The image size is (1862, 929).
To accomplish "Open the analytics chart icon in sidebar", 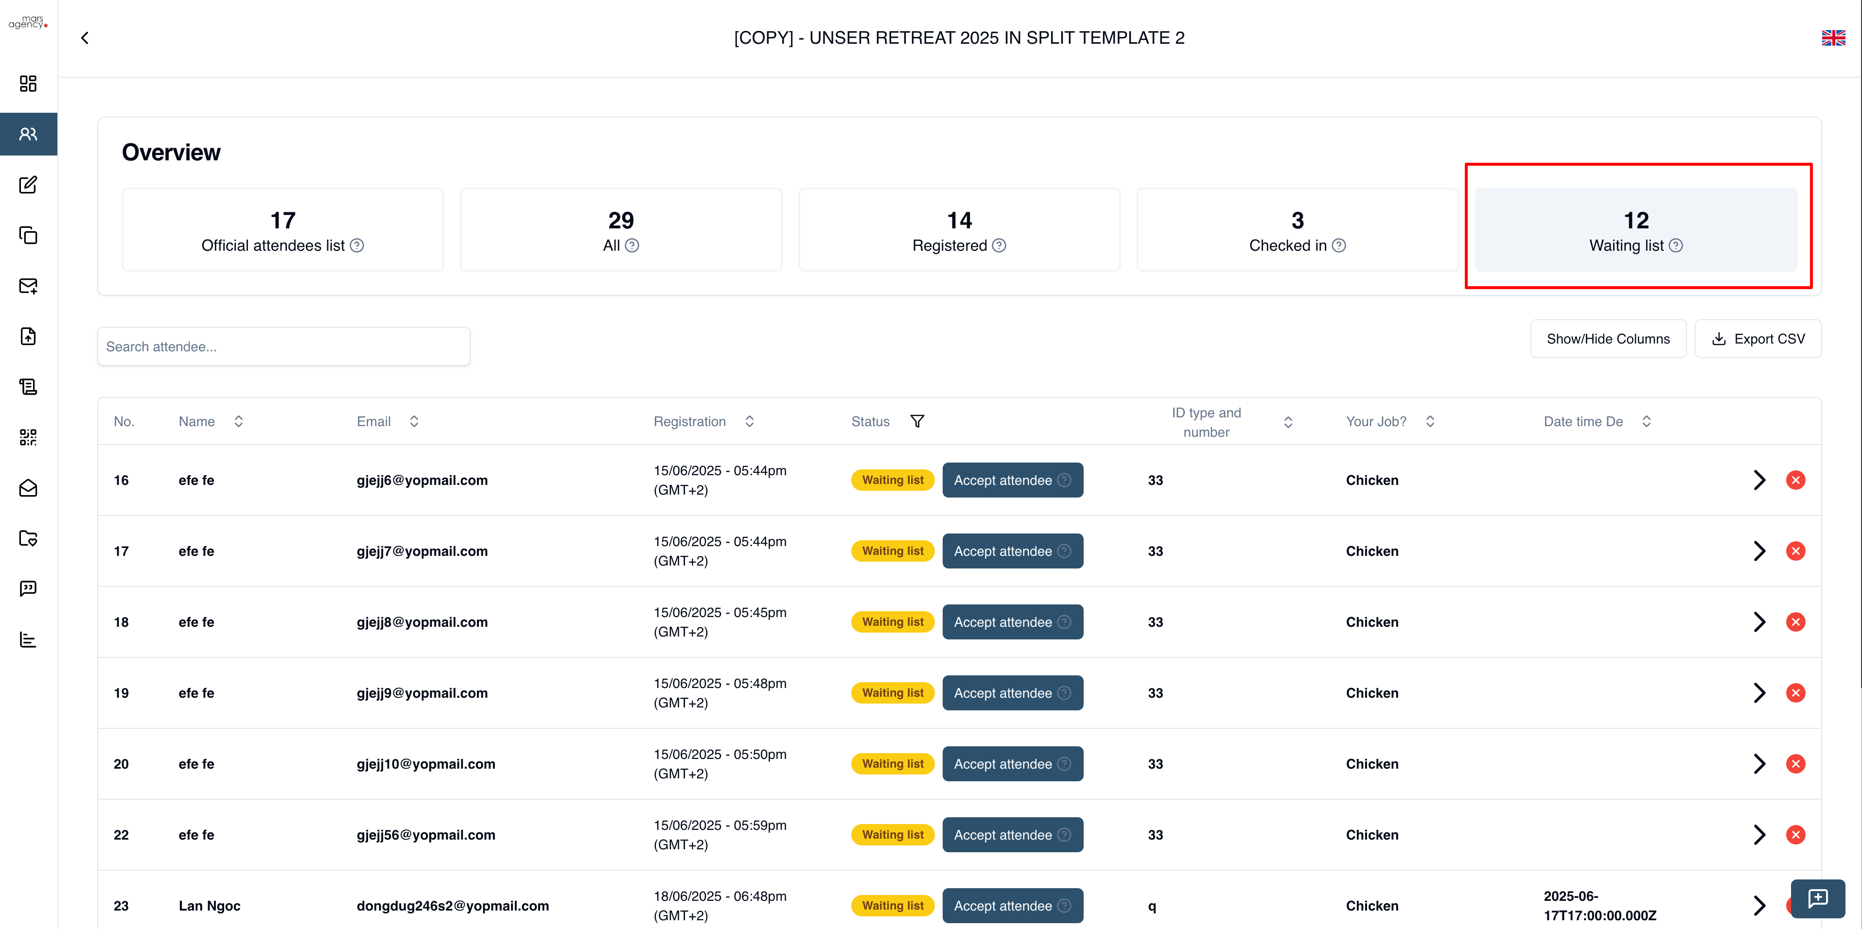I will tap(28, 639).
